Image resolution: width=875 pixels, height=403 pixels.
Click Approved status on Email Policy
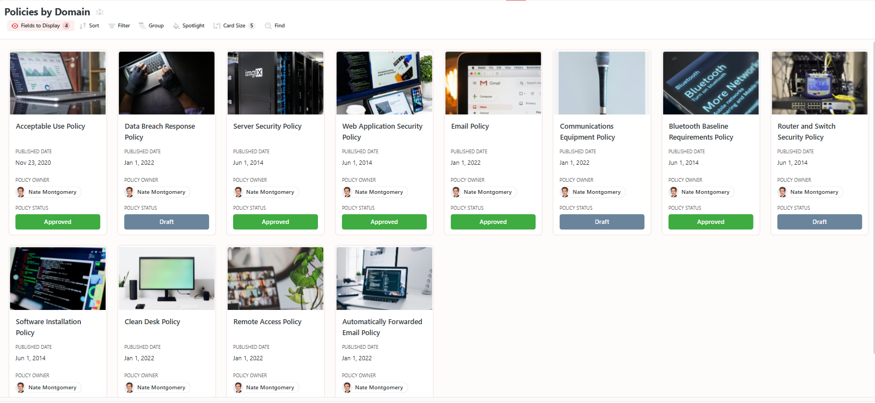(x=493, y=222)
